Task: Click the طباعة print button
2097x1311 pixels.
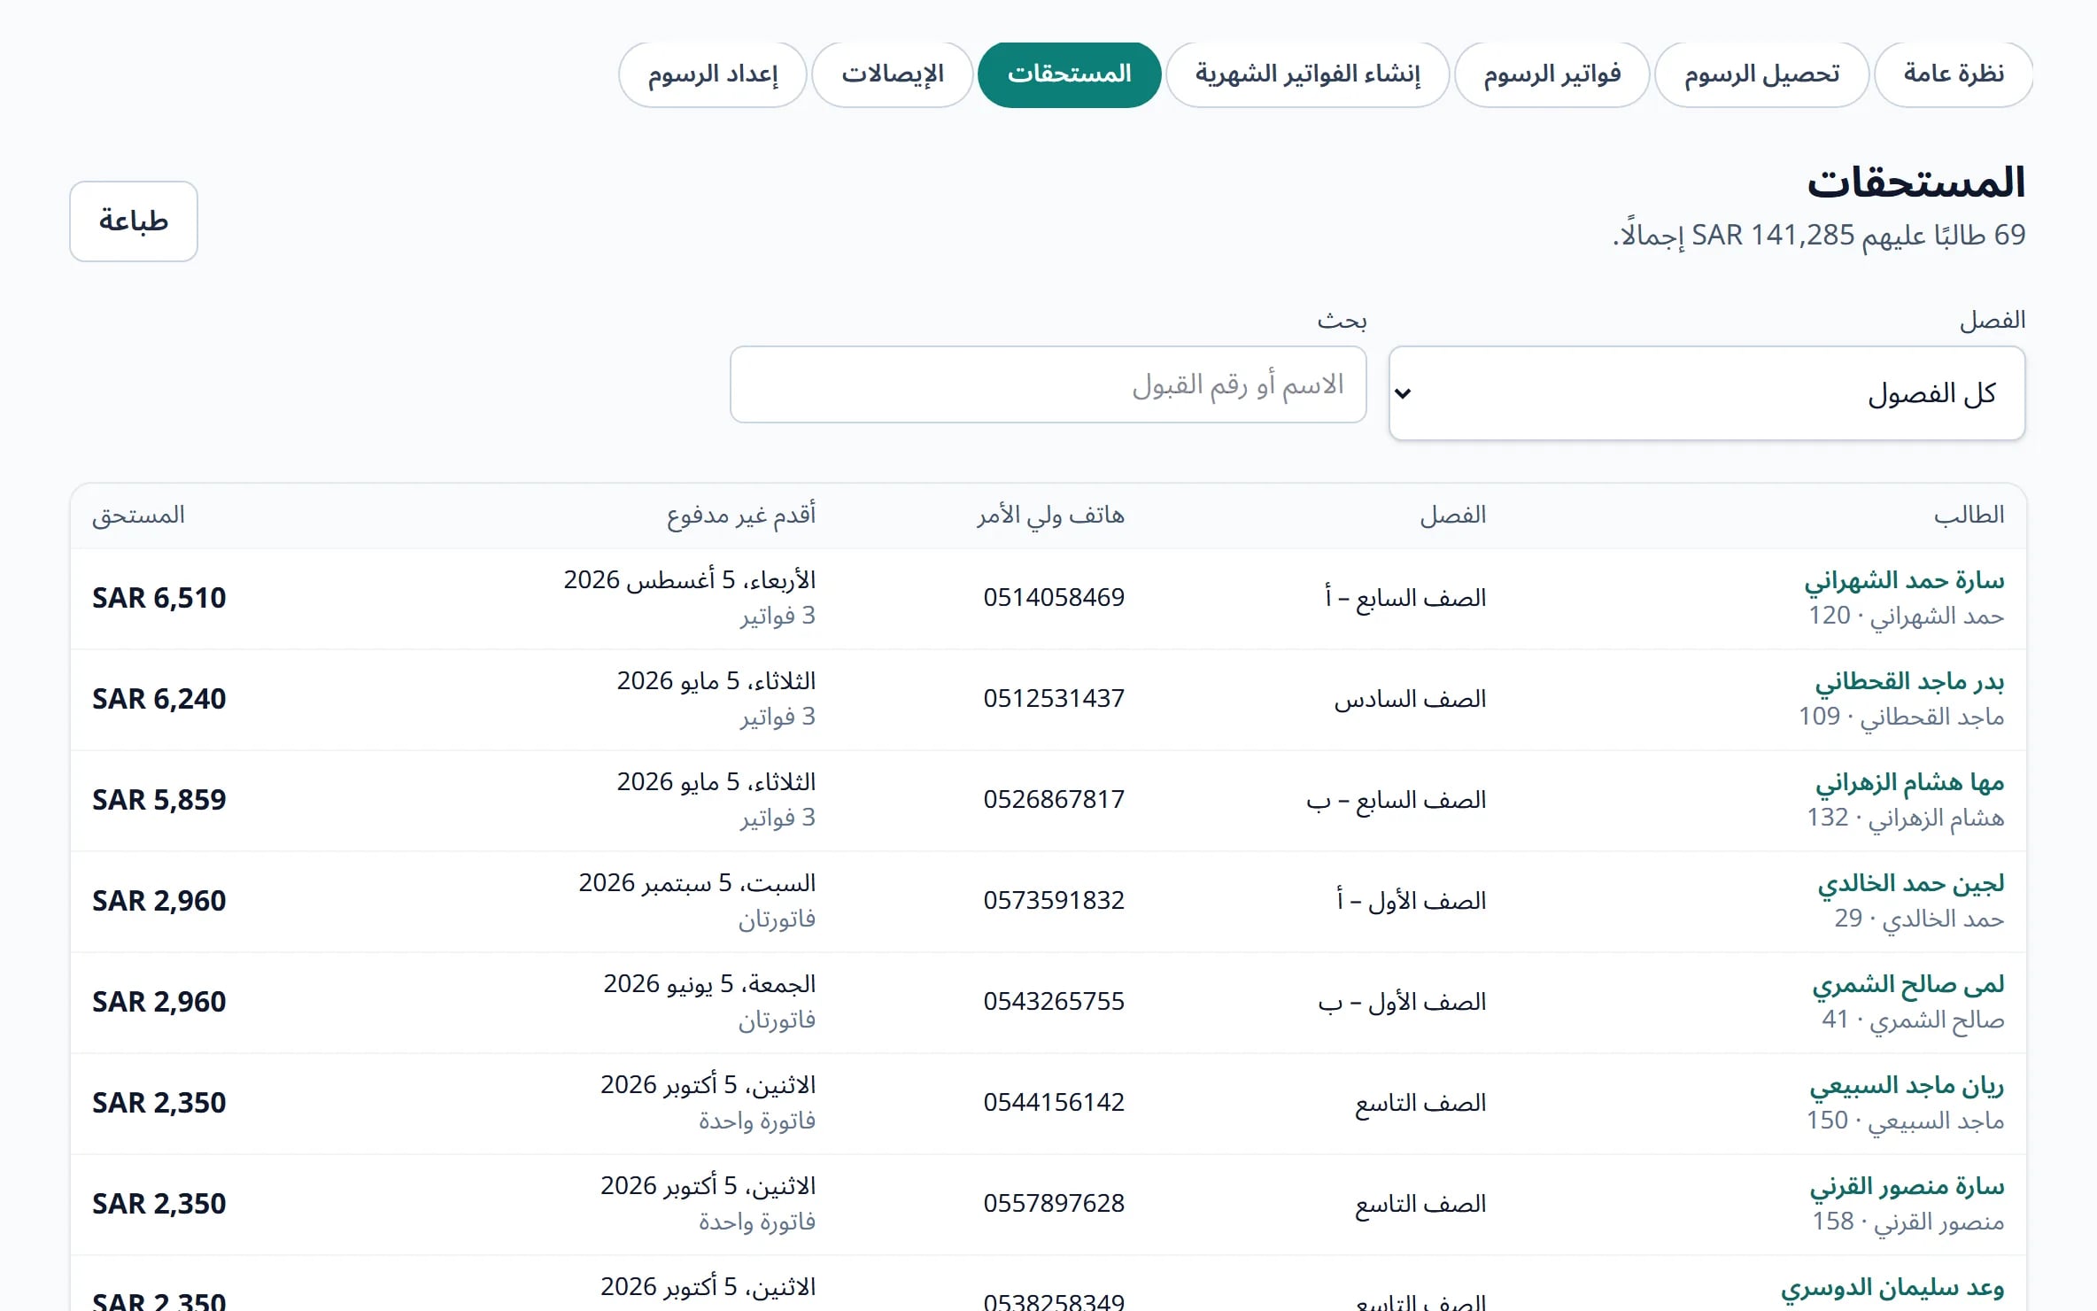Action: [x=134, y=221]
